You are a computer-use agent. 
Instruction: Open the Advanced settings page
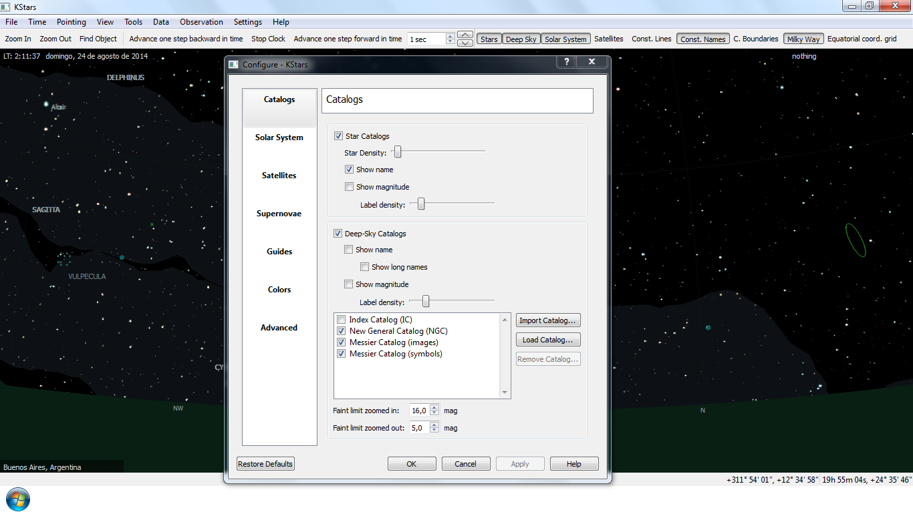(x=279, y=328)
